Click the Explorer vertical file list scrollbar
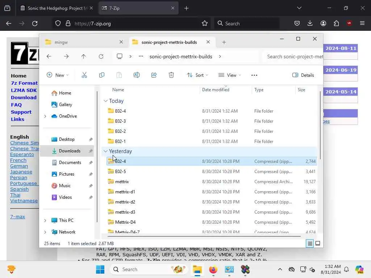 tap(320, 125)
